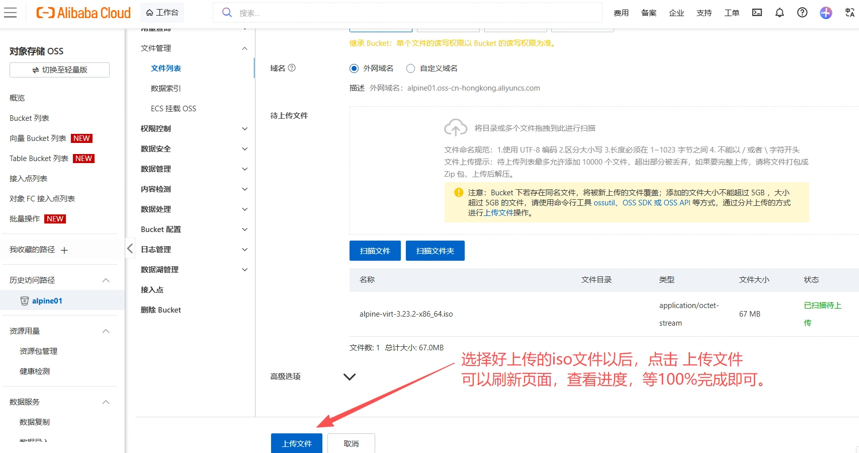Image resolution: width=859 pixels, height=453 pixels.
Task: Open the hamburger navigation menu
Action: coord(11,13)
